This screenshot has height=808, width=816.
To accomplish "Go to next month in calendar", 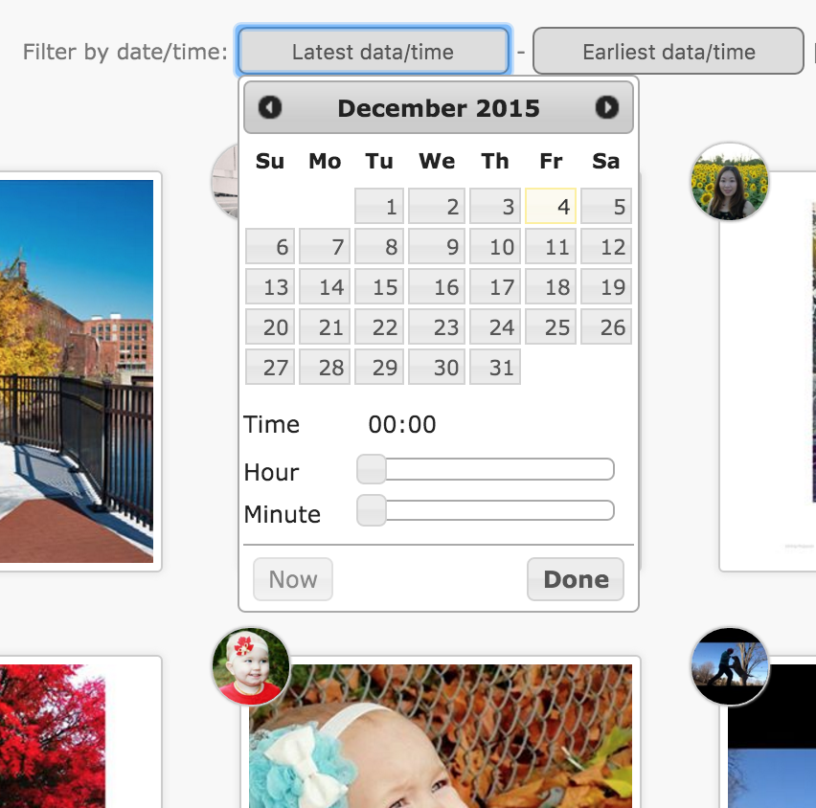I will pos(606,107).
